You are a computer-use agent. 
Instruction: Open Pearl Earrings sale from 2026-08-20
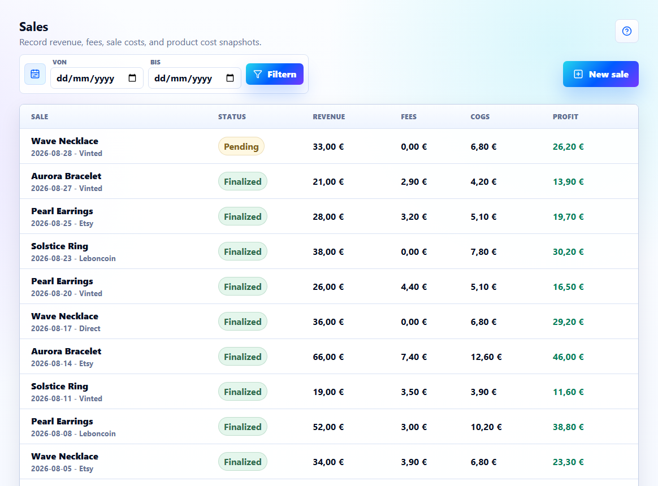[329, 287]
